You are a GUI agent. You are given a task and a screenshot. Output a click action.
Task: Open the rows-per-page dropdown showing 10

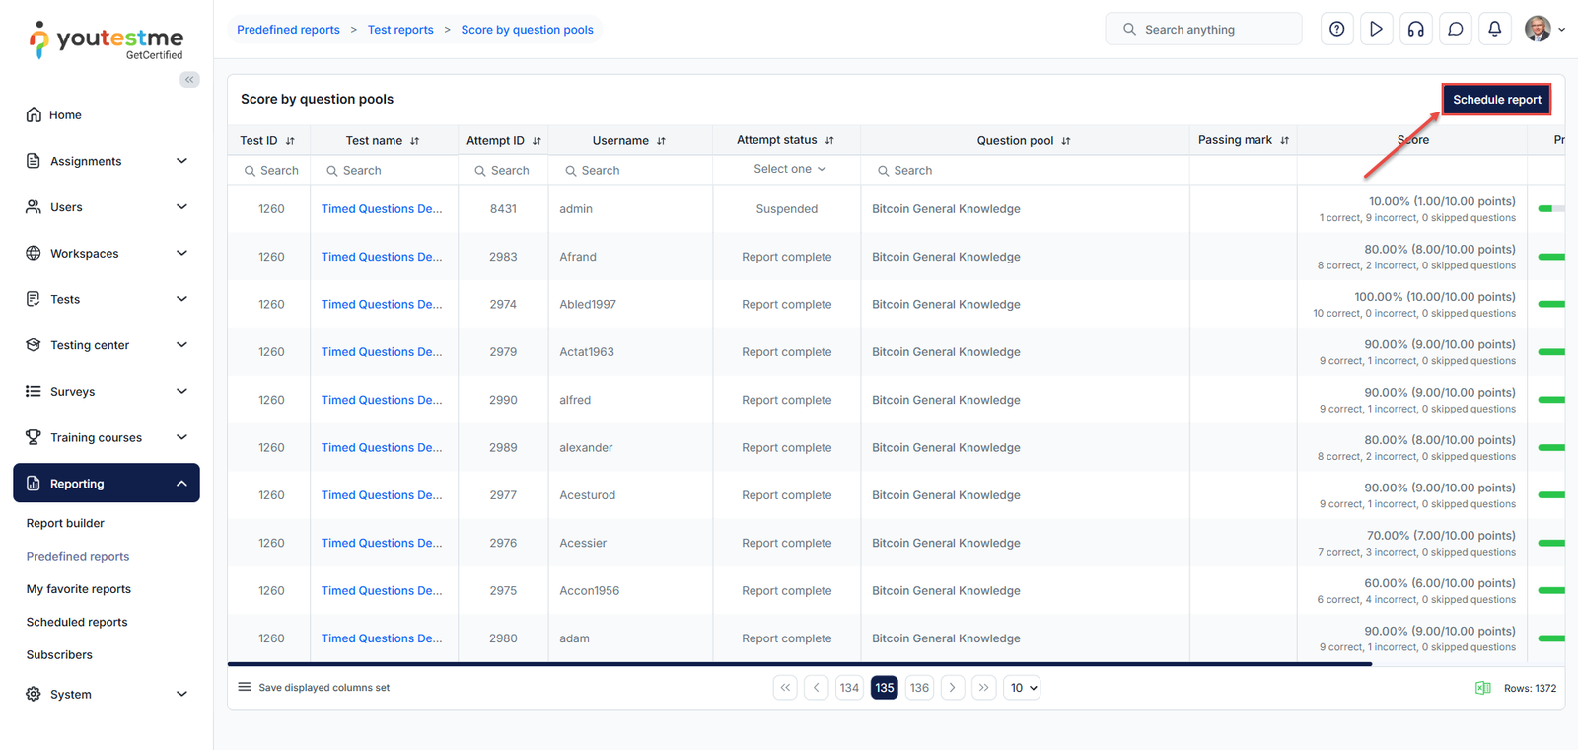point(1023,688)
